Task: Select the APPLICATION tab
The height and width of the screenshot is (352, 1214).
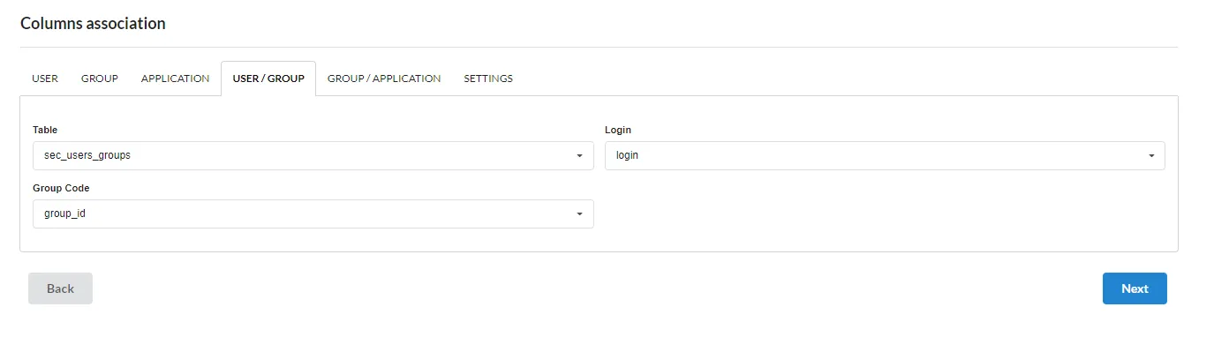Action: [x=175, y=79]
